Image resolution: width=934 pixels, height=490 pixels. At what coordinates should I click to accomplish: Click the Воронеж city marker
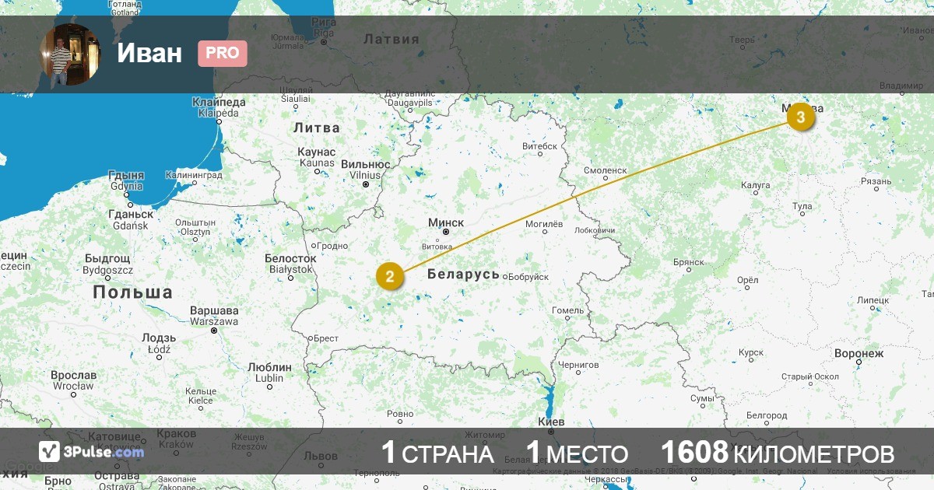coord(859,362)
